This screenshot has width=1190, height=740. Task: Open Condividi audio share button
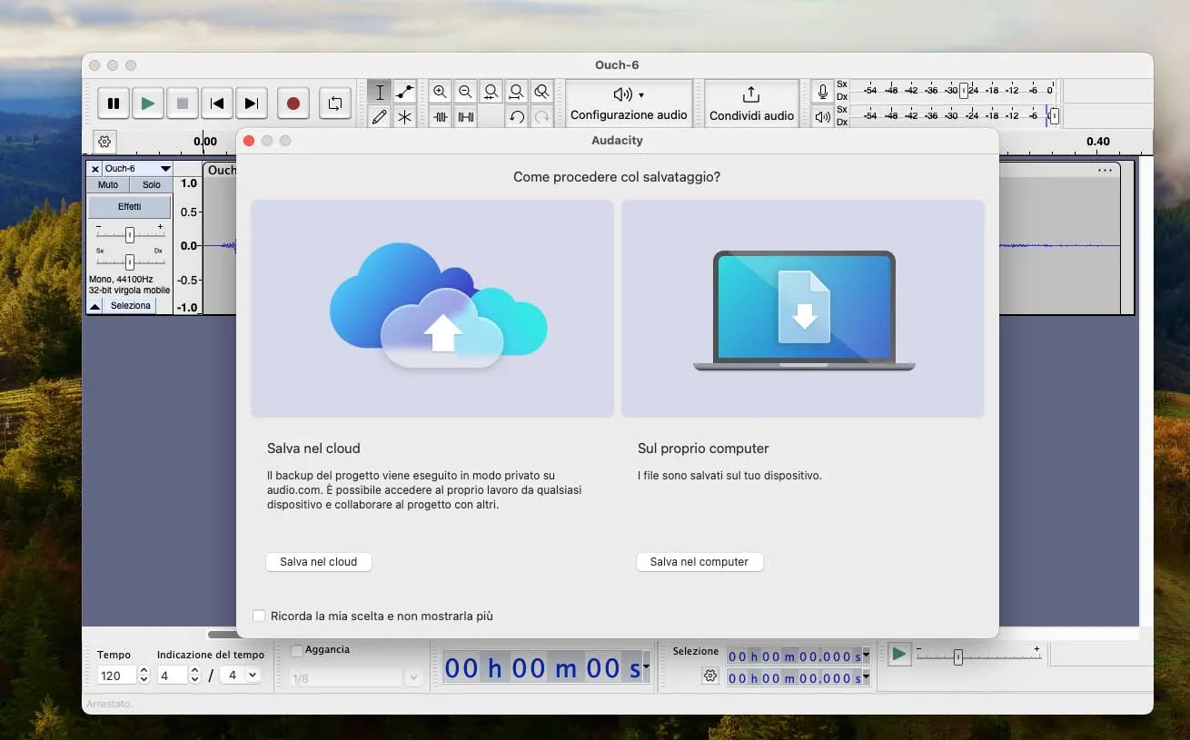point(751,104)
